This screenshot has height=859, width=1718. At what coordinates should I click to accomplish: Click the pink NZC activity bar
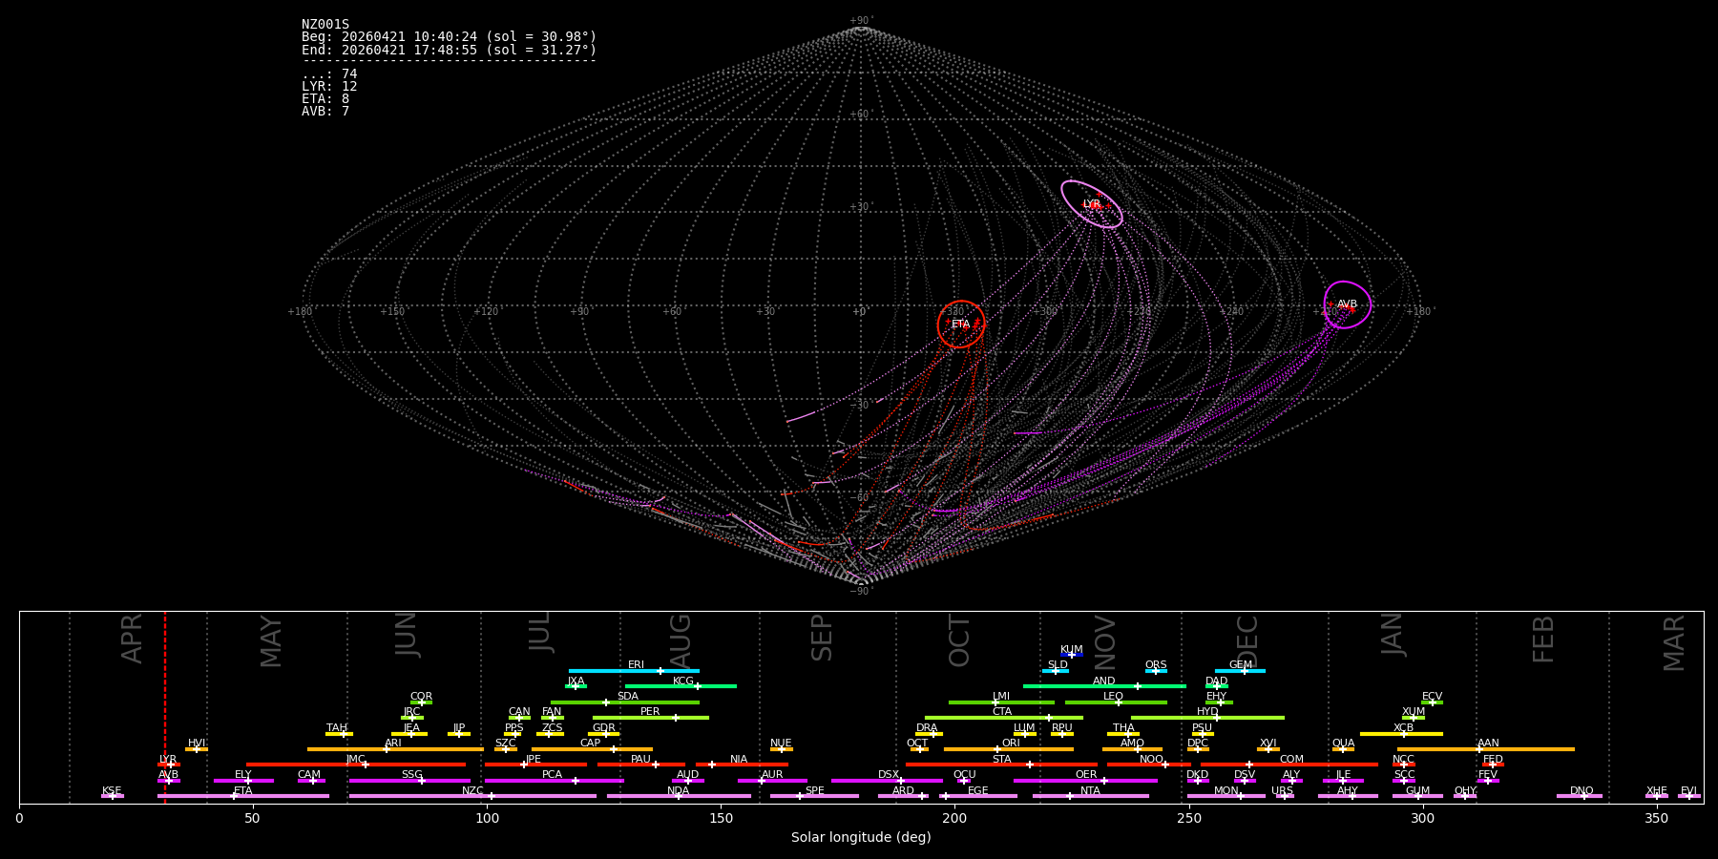coord(472,796)
